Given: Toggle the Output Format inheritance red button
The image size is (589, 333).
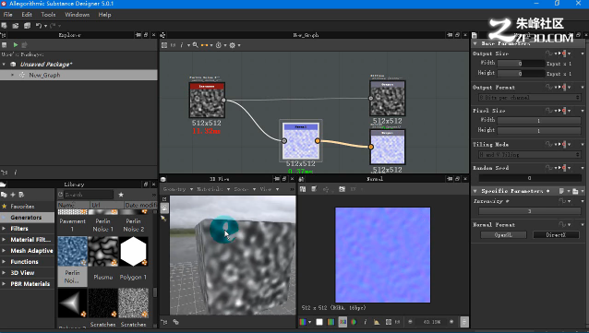Looking at the screenshot, I should click(x=564, y=88).
